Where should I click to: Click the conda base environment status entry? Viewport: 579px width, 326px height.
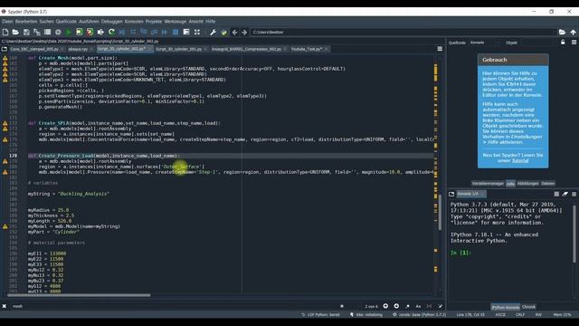419,315
